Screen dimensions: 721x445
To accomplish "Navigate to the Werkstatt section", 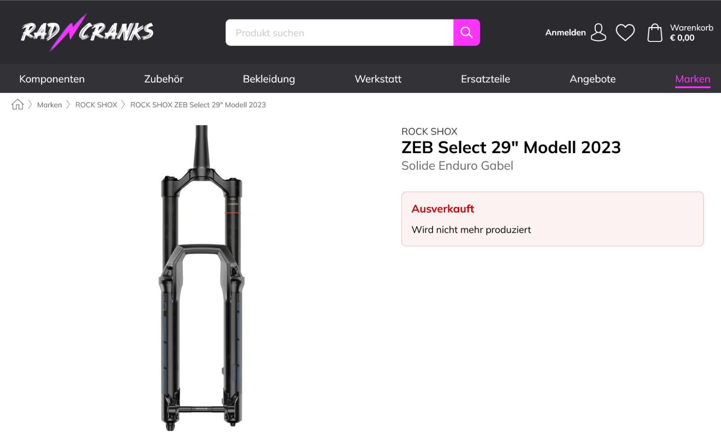I will (x=378, y=79).
